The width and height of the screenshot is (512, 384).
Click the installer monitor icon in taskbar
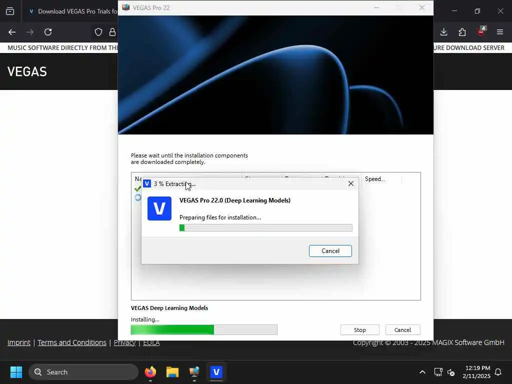194,372
